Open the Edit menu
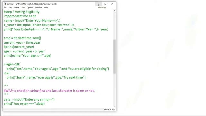 [10, 7]
